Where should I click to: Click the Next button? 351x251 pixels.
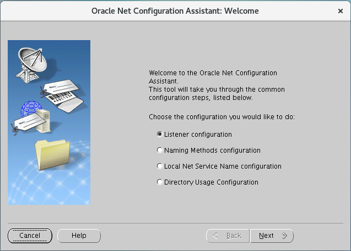tap(272, 236)
